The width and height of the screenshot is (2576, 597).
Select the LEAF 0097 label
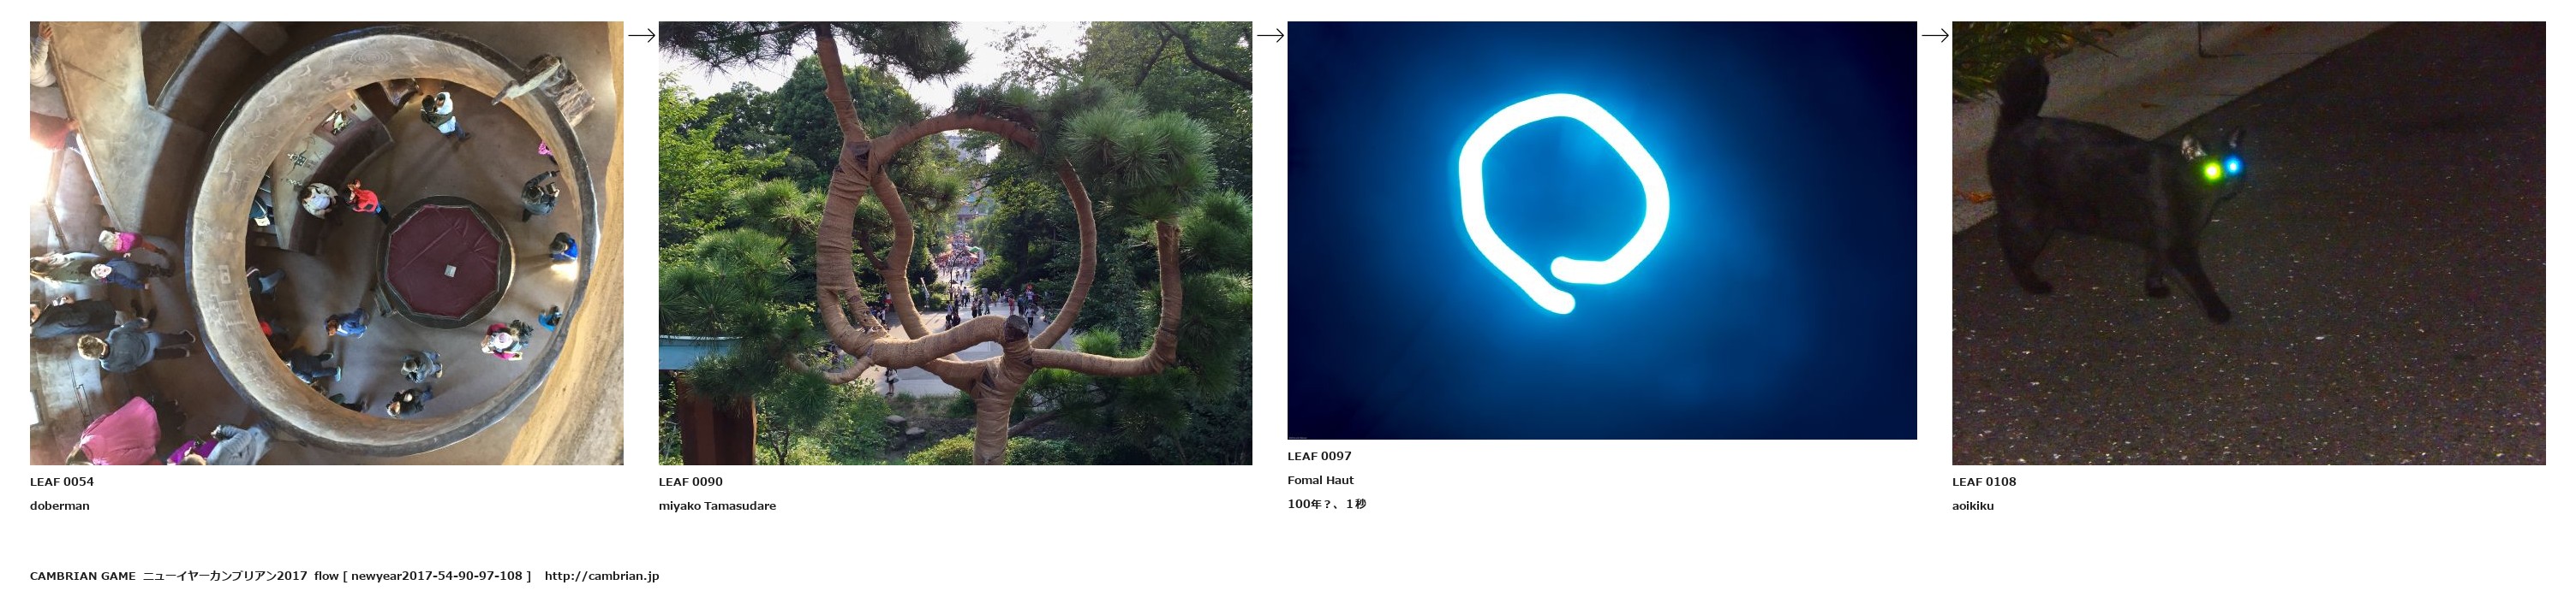[x=1320, y=456]
